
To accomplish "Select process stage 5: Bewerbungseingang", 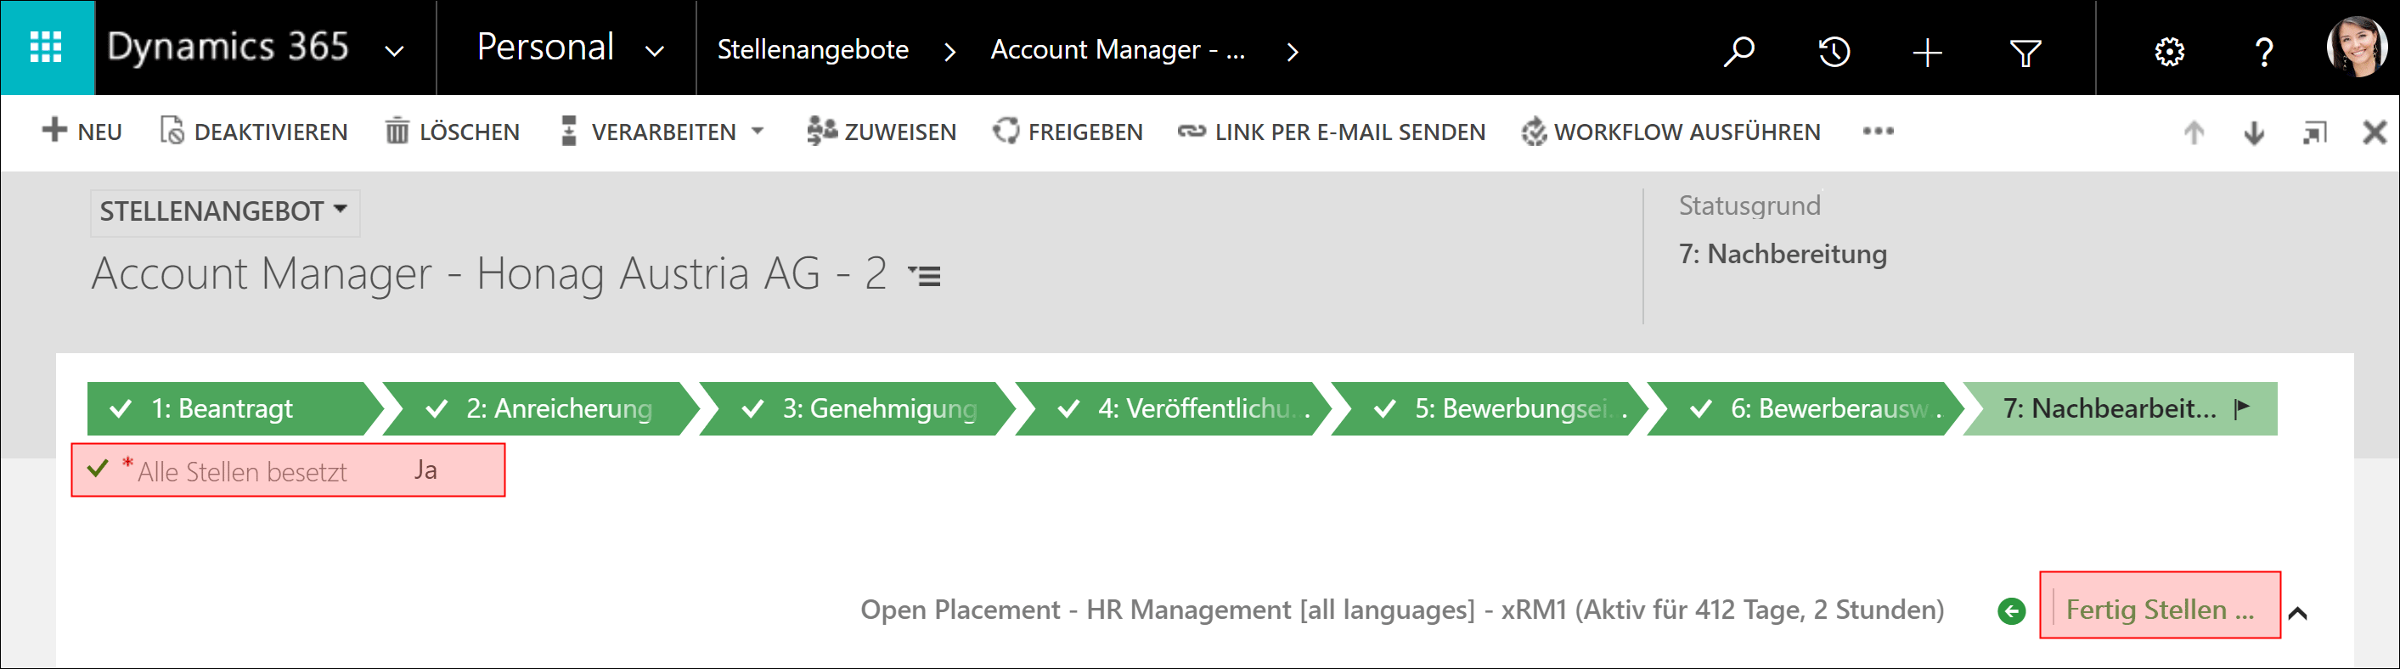I will point(1489,408).
